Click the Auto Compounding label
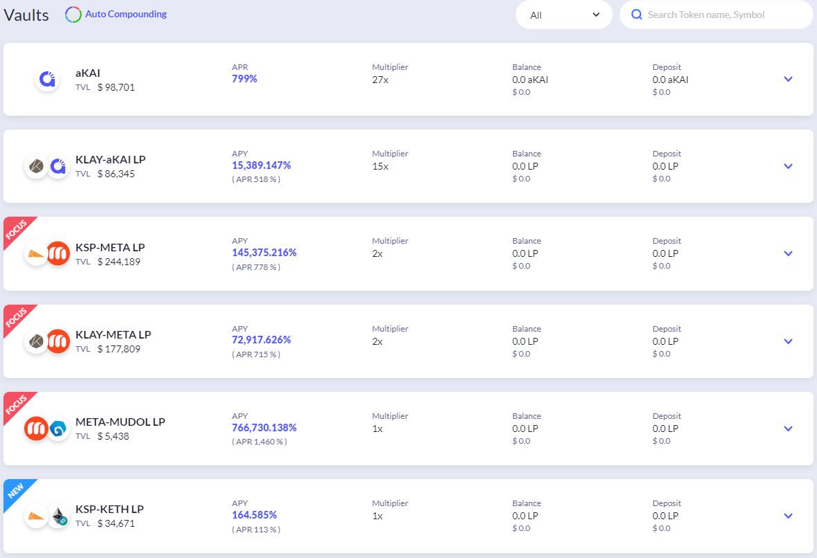Viewport: 817px width, 558px height. coord(125,14)
